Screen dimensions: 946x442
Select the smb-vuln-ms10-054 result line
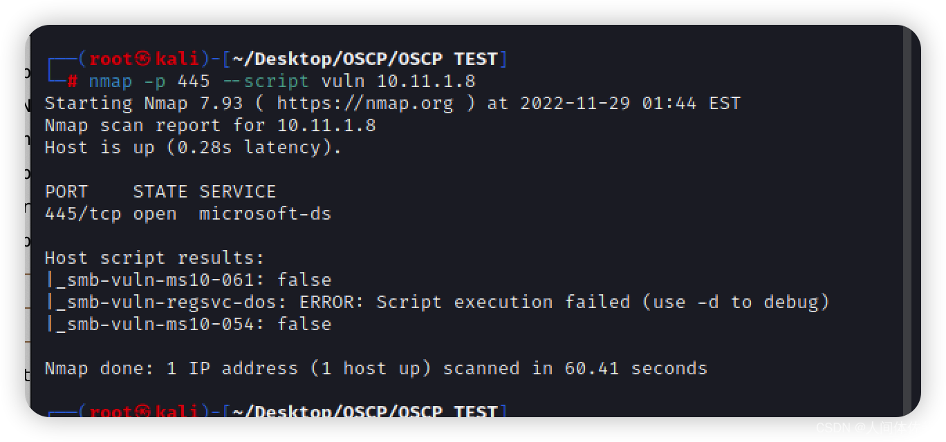coord(188,324)
